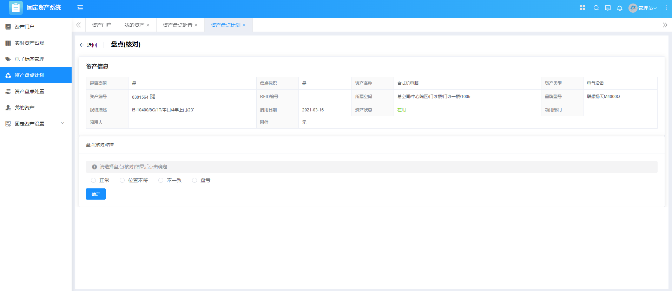The image size is (672, 291).
Task: Expand the 固定资产设置 sidebar menu
Action: [35, 124]
